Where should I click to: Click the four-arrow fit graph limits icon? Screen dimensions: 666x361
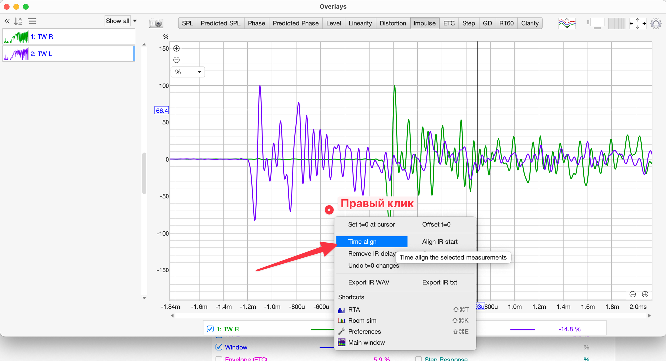tap(637, 23)
